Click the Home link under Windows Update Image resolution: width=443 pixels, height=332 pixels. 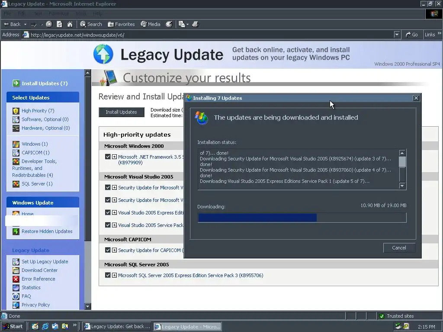27,214
